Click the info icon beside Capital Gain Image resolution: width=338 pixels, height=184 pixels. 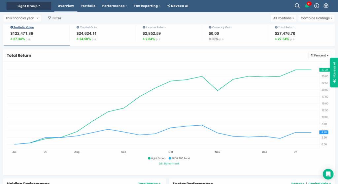pyautogui.click(x=78, y=27)
